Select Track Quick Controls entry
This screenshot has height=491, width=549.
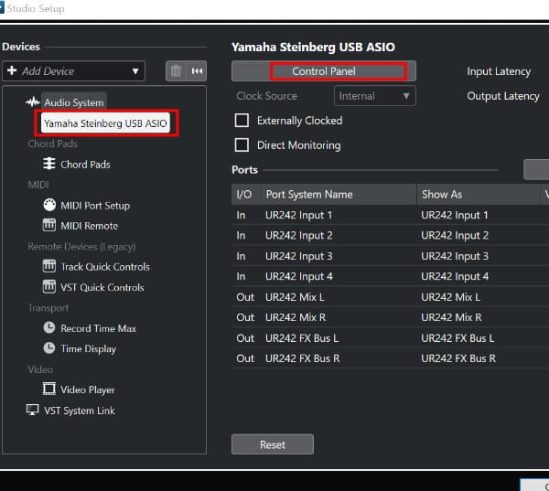tap(105, 267)
